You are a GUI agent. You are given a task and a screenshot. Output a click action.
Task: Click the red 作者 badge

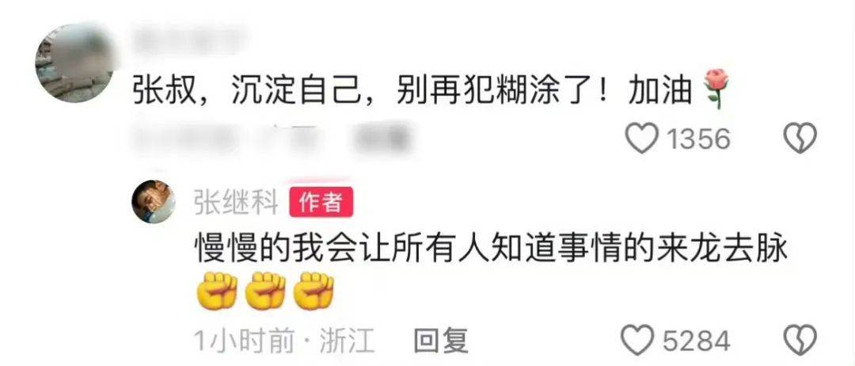[321, 202]
